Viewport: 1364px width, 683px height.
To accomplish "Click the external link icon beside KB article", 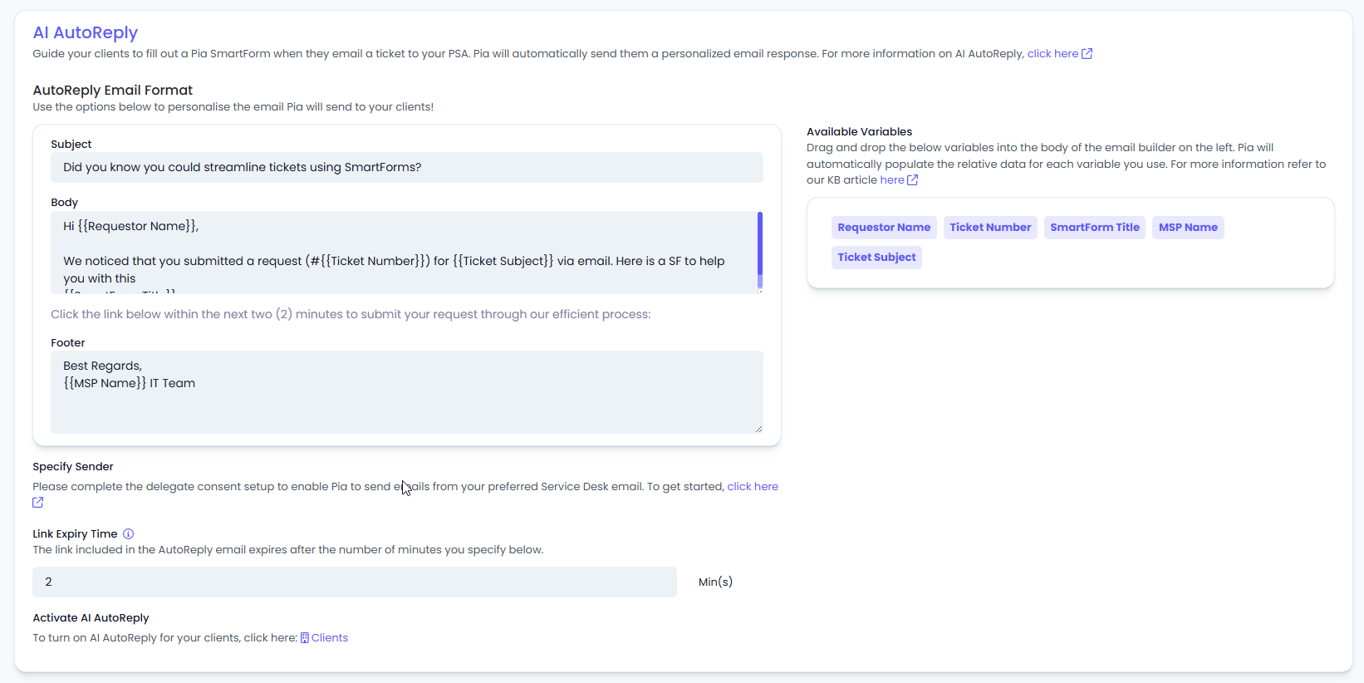I will (912, 179).
